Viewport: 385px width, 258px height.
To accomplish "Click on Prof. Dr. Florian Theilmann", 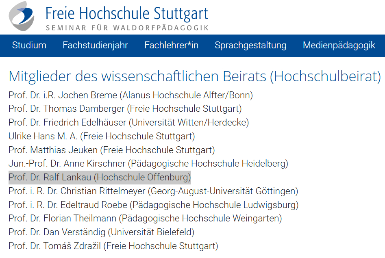I will pyautogui.click(x=145, y=219).
